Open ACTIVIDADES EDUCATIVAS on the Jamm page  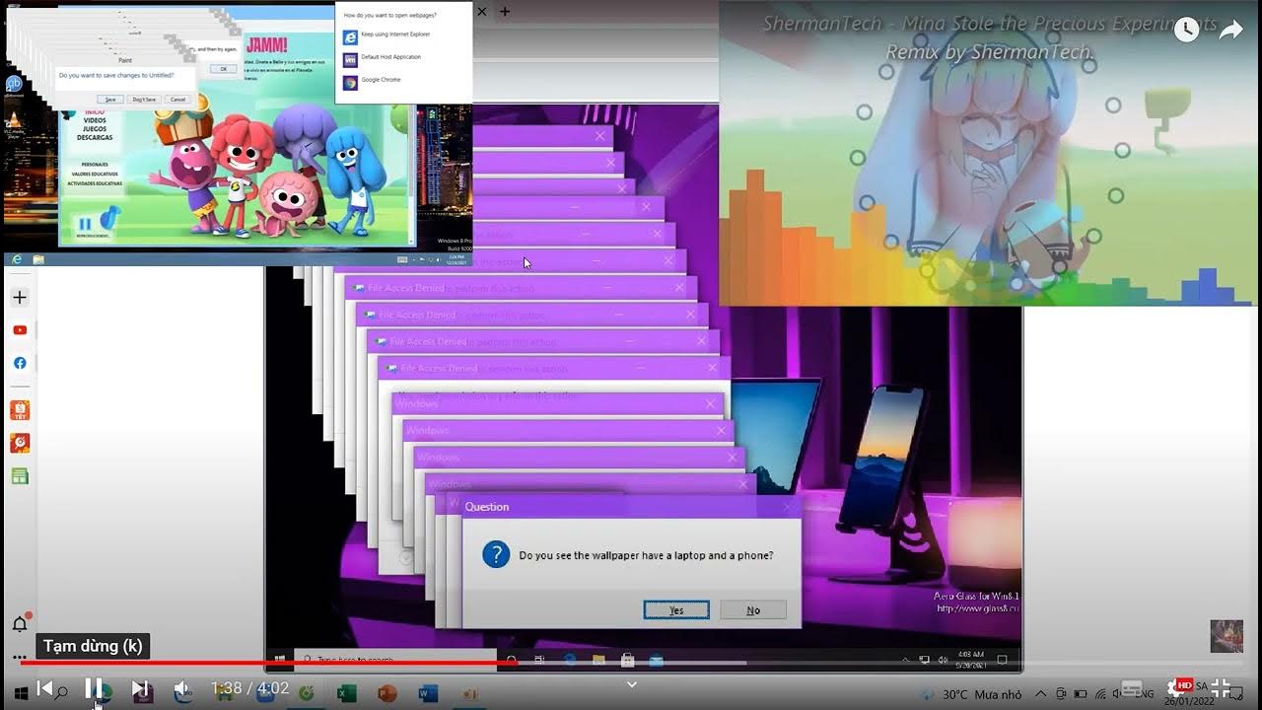point(96,183)
